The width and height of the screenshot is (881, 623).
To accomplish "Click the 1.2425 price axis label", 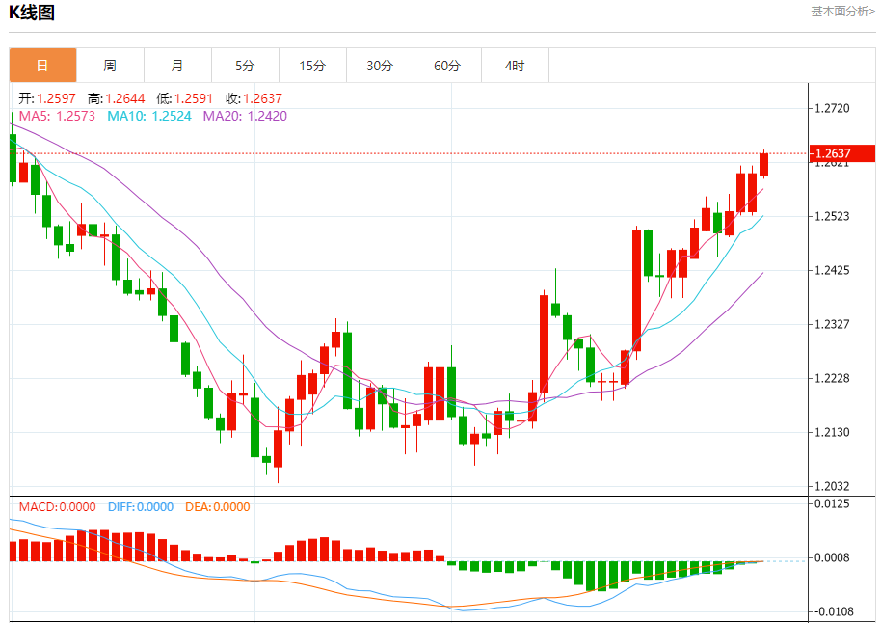I will 832,270.
